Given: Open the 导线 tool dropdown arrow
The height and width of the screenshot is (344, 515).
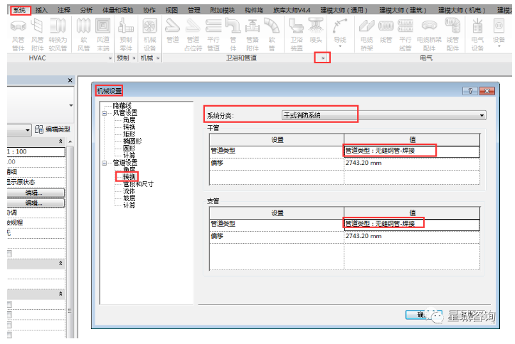Looking at the screenshot, I should (x=339, y=47).
